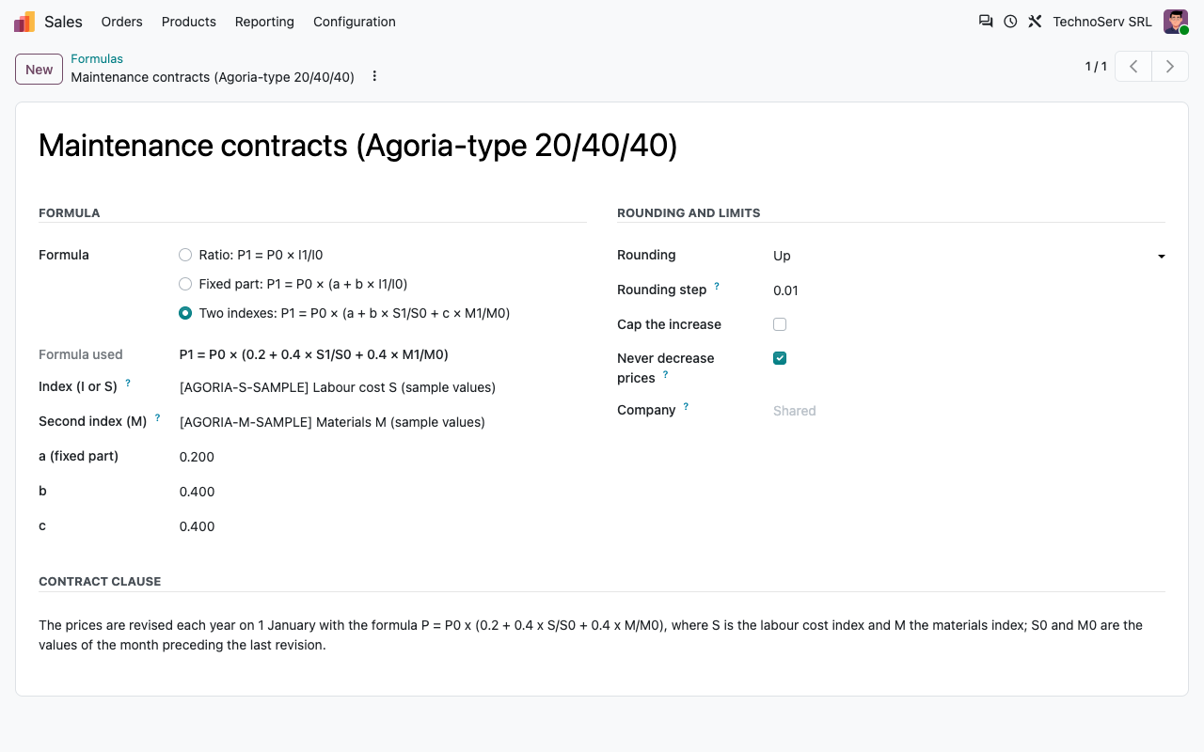Open the Second index (M) selection field
Viewport: 1204px width, 752px height.
[383, 422]
